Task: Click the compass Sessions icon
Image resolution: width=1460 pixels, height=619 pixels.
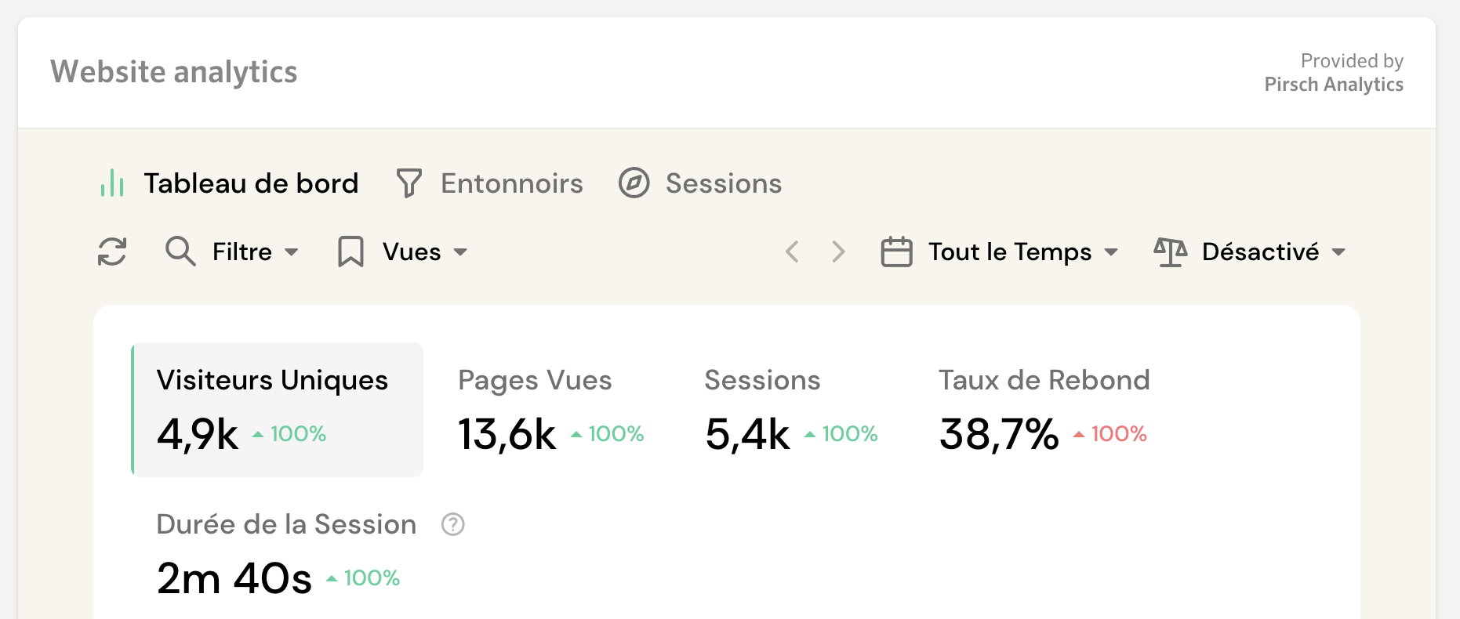Action: pos(634,183)
